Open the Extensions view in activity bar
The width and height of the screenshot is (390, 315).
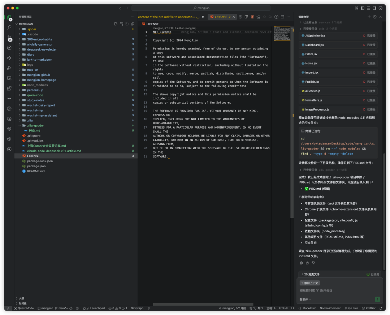(9, 88)
